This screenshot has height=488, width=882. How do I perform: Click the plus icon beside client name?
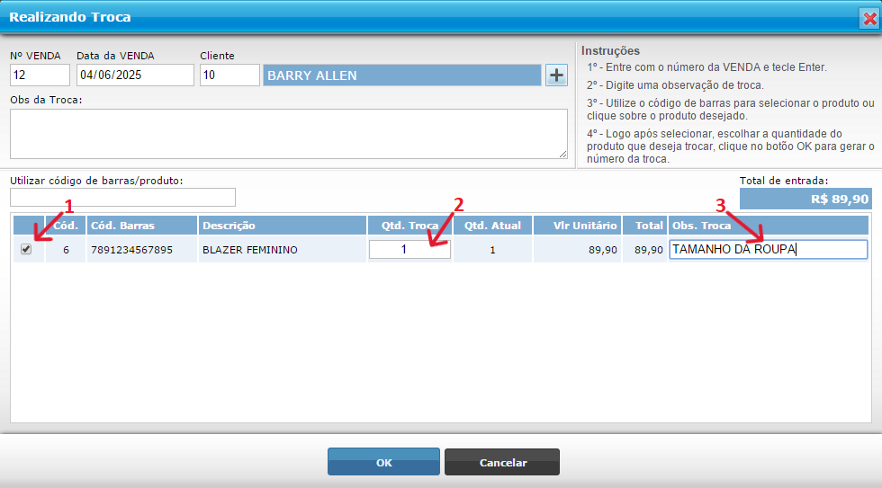tap(556, 75)
